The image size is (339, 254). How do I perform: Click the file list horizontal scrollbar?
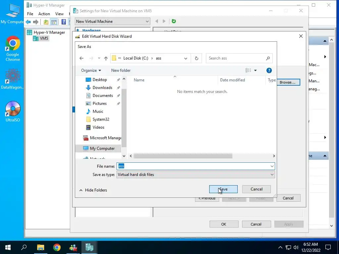click(183, 156)
